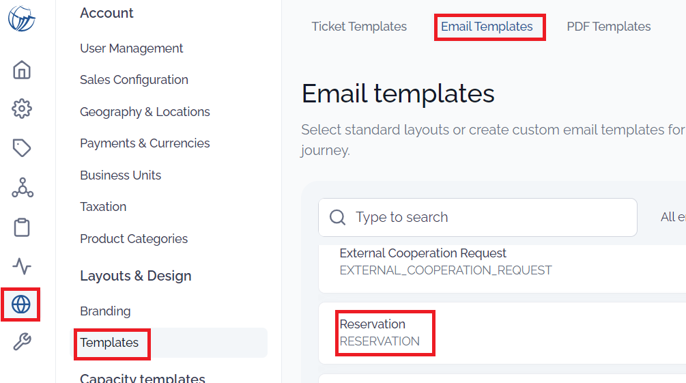This screenshot has height=383, width=686.
Task: Select the price tag icon
Action: (x=21, y=148)
